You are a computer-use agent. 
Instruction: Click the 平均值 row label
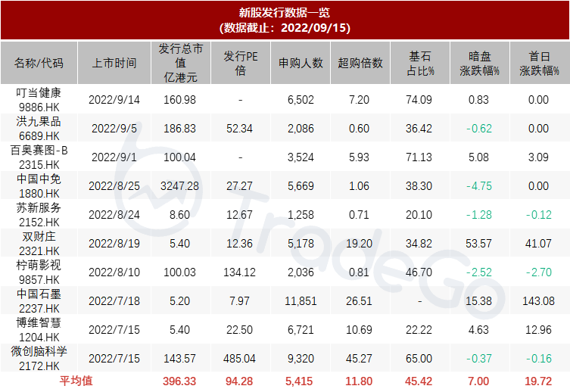[76, 381]
